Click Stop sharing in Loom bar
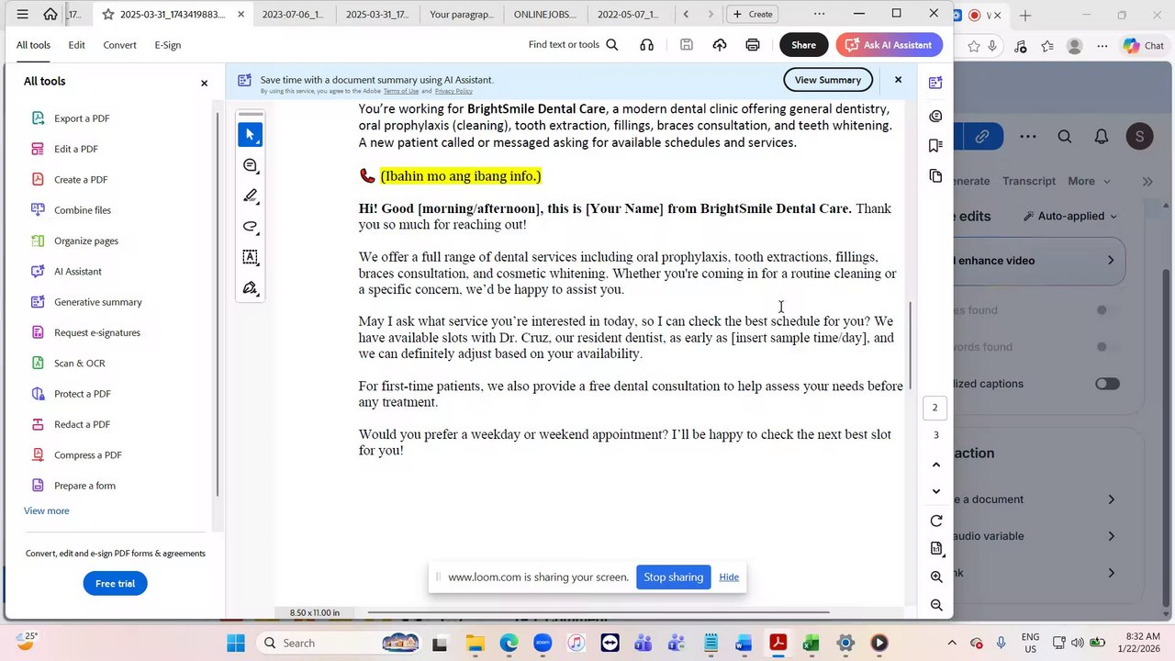Image resolution: width=1175 pixels, height=661 pixels. point(673,577)
